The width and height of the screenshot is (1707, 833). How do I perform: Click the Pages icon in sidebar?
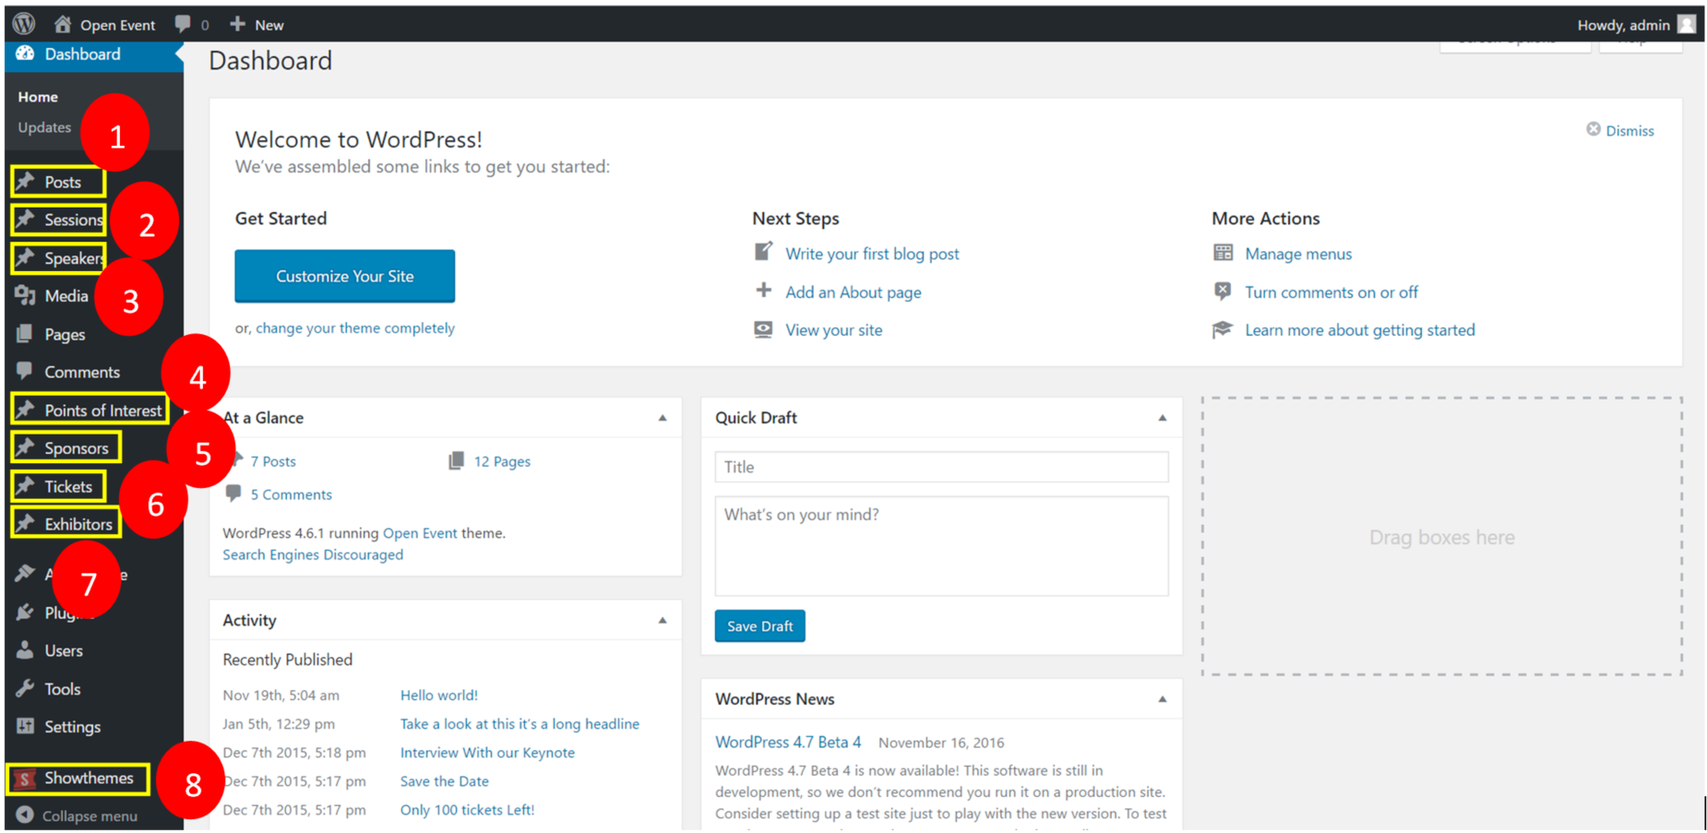pos(25,334)
